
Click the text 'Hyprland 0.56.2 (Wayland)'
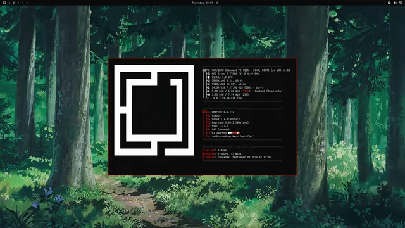(x=230, y=122)
